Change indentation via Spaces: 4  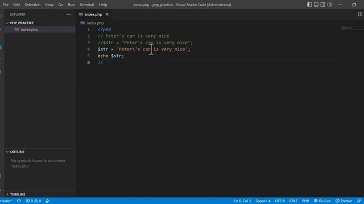pos(263,201)
